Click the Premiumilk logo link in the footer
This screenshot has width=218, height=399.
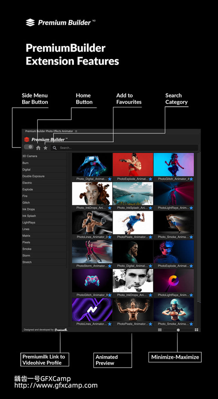(61, 330)
